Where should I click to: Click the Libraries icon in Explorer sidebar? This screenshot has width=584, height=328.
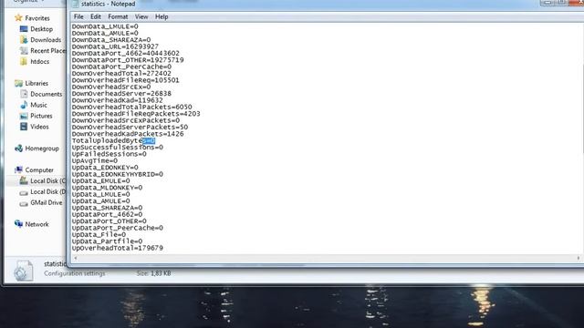tap(18, 83)
